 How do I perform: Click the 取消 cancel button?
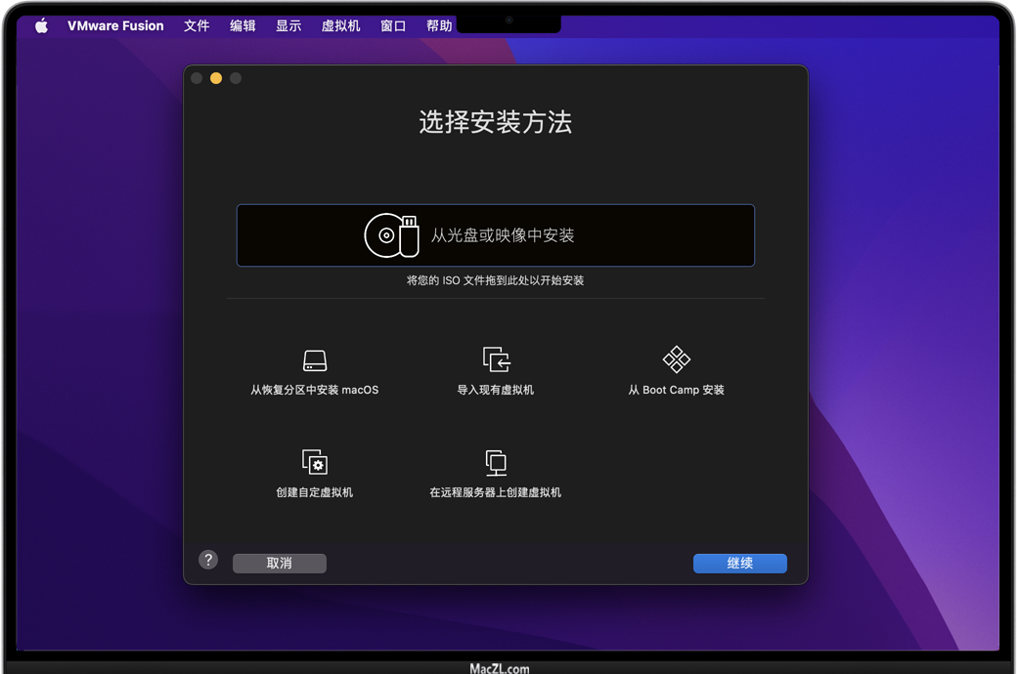pos(280,564)
